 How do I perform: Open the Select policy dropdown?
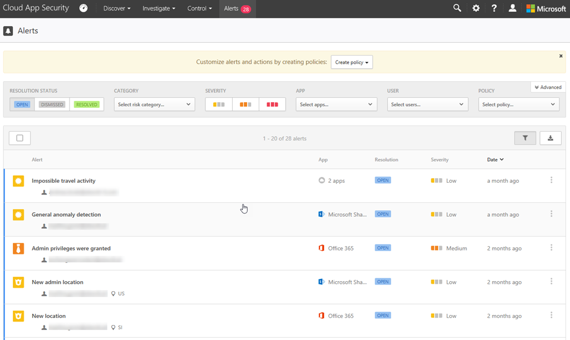pos(518,104)
